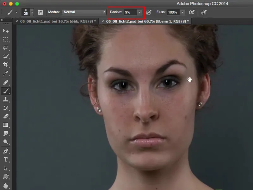
Task: Toggle pressure control for brush size
Action: [x=204, y=12]
